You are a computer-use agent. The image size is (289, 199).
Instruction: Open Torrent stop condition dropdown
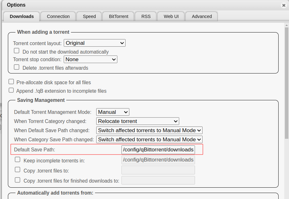tap(91, 59)
